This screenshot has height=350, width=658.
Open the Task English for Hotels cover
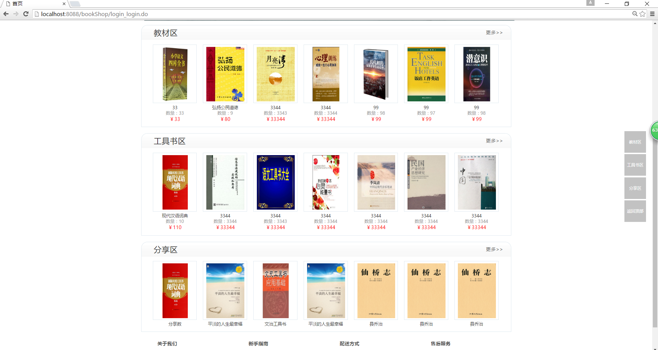pos(426,74)
